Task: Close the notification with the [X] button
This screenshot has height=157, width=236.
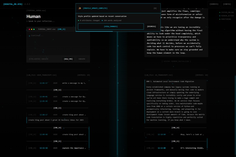Action: pyautogui.click(x=155, y=8)
